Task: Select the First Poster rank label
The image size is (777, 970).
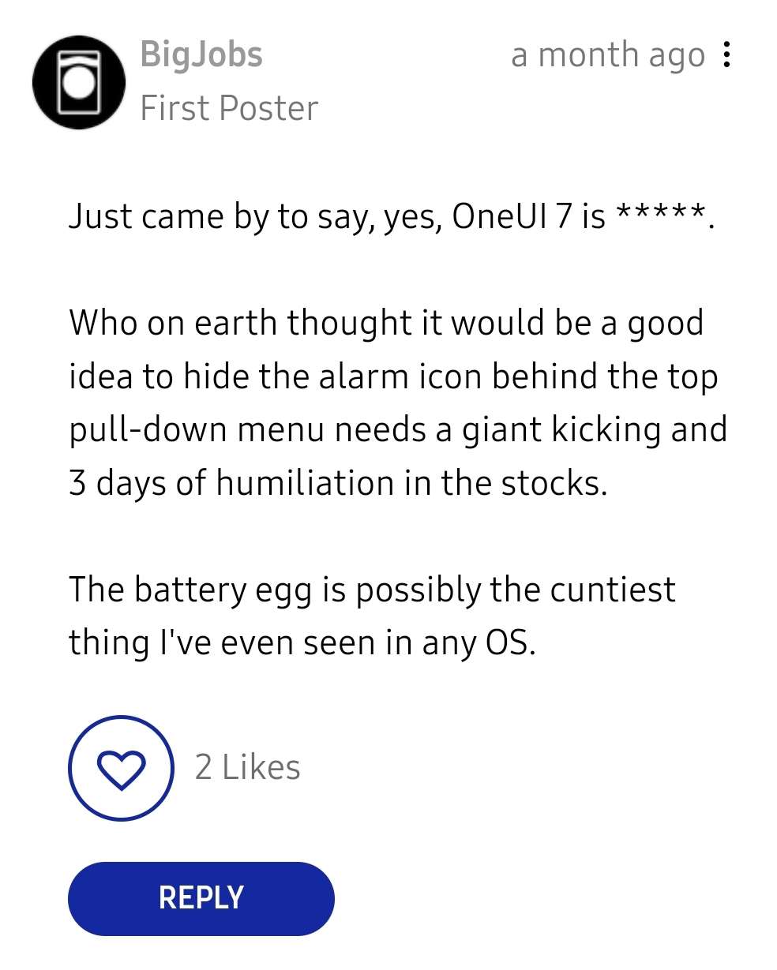Action: tap(229, 108)
